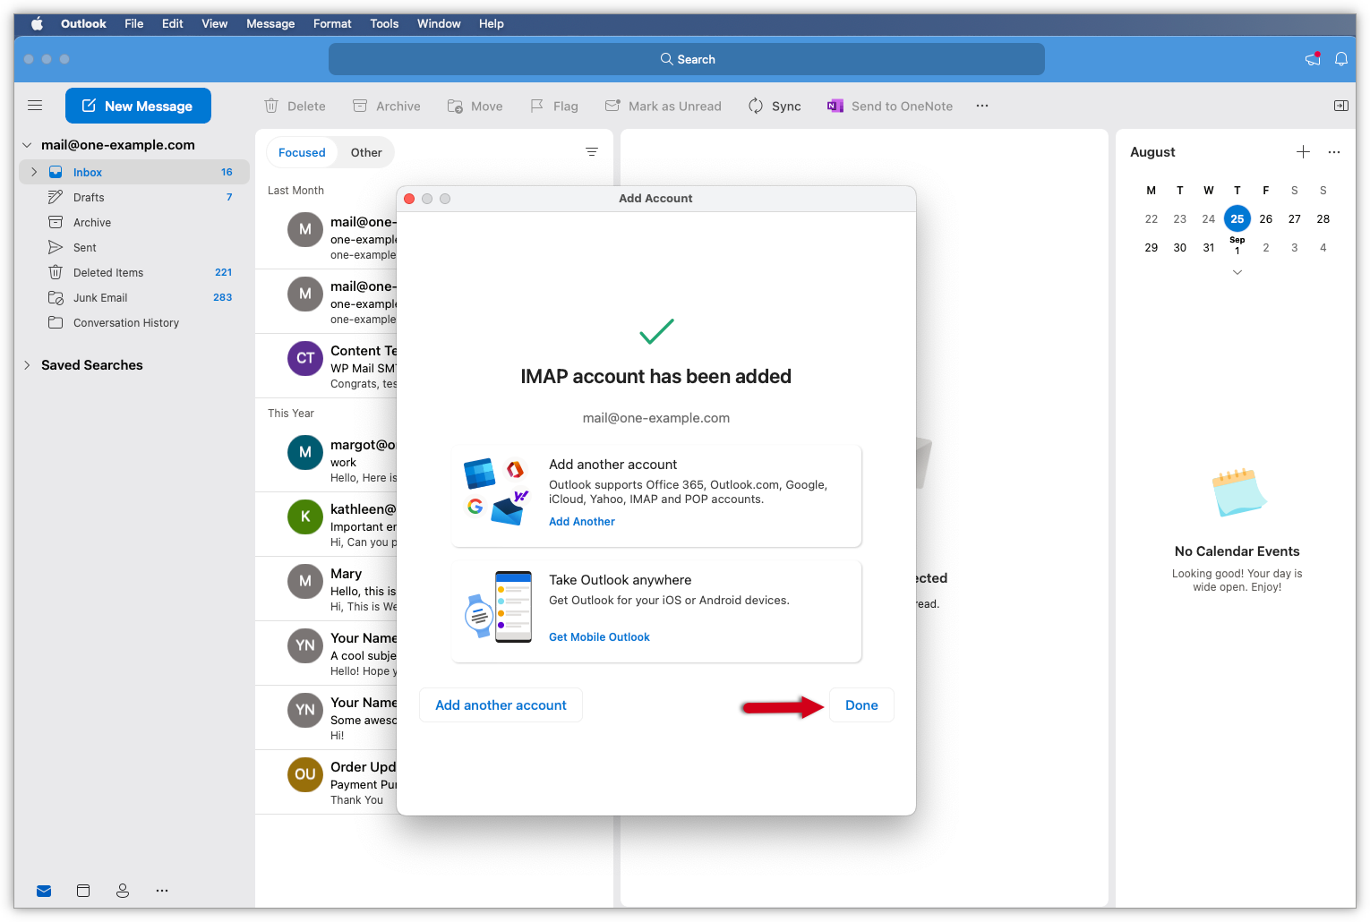Collapse the mail@one-example.com account tree
This screenshot has width=1370, height=922.
coord(27,145)
